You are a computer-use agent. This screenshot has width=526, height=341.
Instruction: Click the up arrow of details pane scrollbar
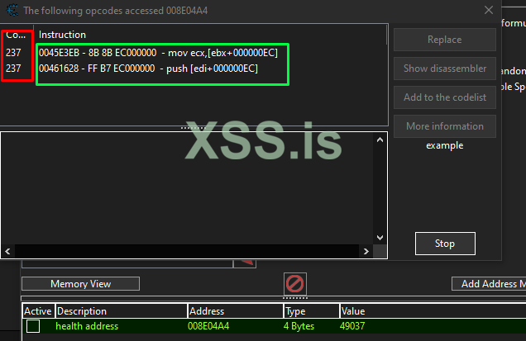pyautogui.click(x=380, y=140)
